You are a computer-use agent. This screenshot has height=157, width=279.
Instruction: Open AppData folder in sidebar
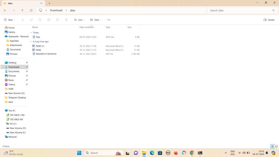coord(14,41)
